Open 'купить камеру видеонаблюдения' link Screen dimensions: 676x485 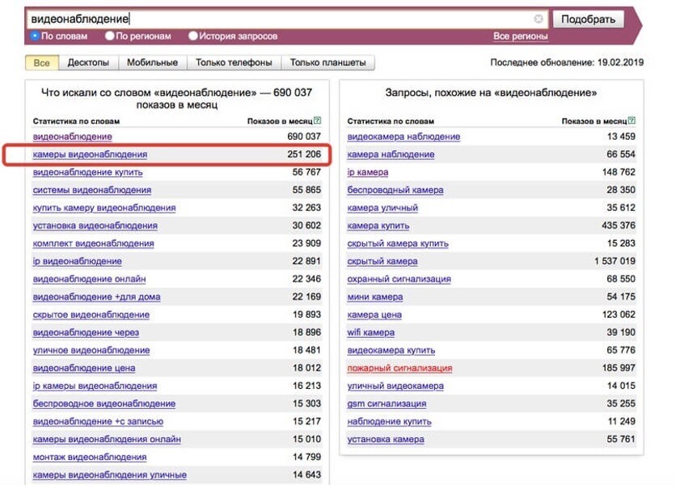[x=104, y=208]
